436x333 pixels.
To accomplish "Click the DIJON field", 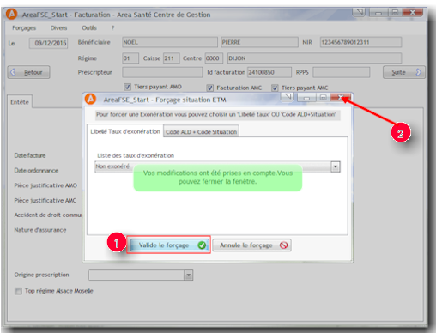I will pos(314,58).
